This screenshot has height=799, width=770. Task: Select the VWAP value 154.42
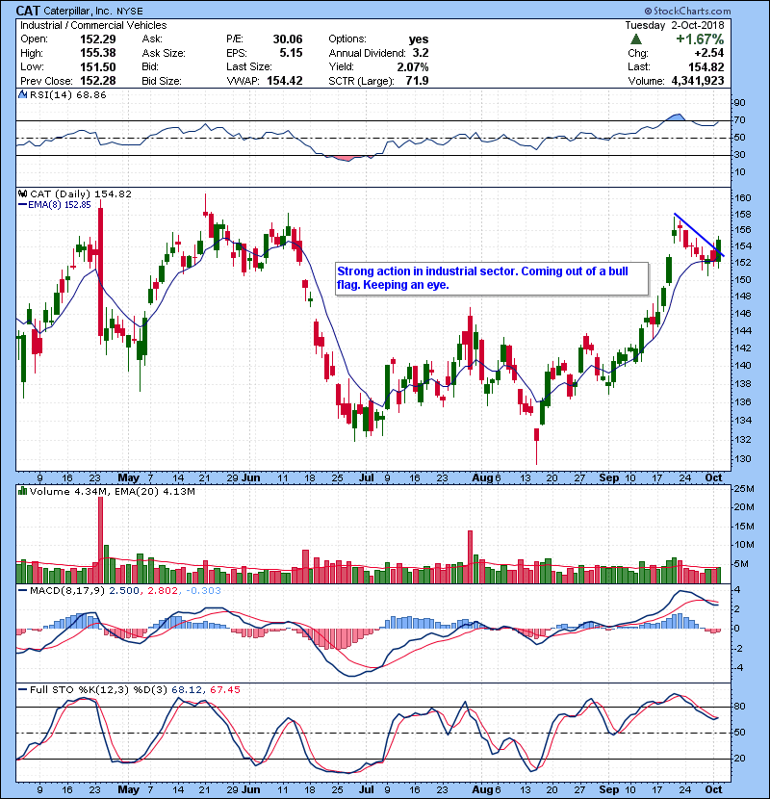pos(285,81)
